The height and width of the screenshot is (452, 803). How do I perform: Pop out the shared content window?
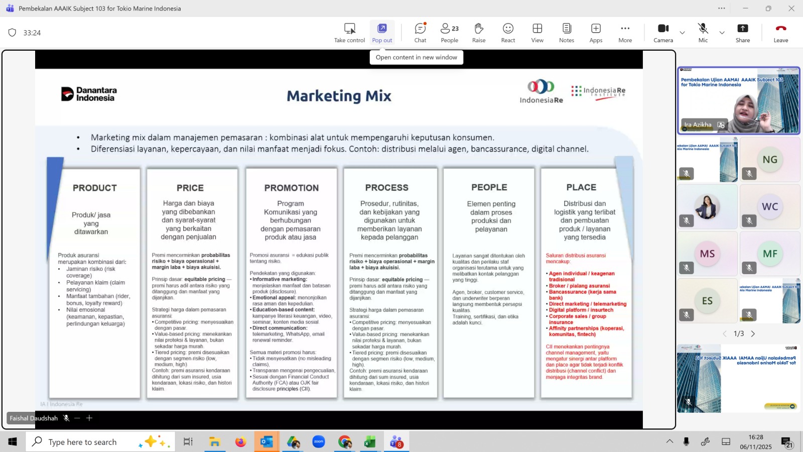coord(382,33)
